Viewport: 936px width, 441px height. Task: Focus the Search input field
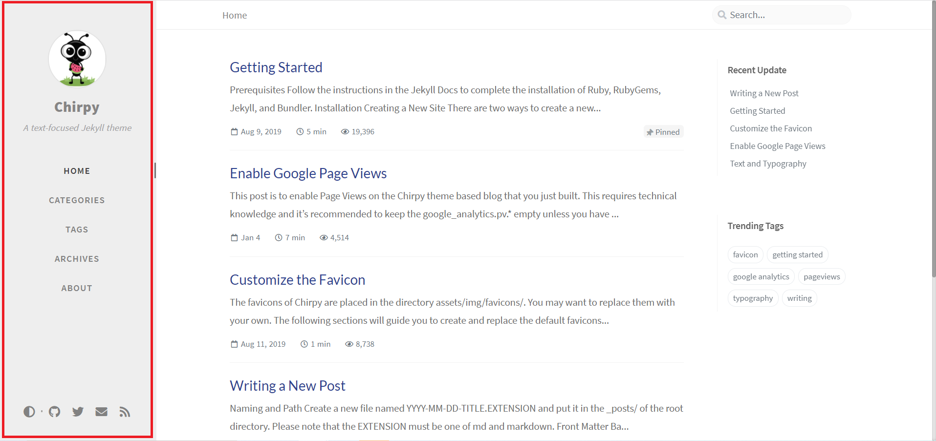click(x=787, y=15)
